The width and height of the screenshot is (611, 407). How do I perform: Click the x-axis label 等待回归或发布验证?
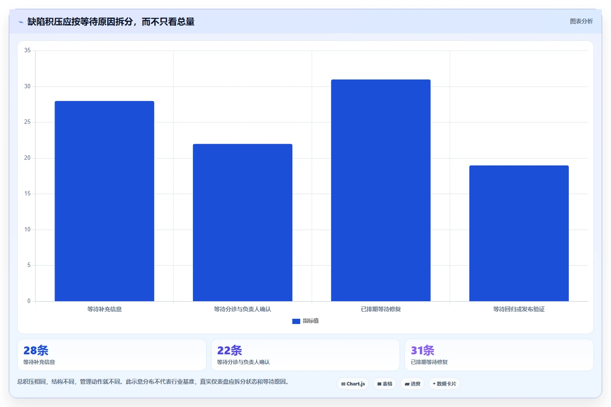coord(519,309)
